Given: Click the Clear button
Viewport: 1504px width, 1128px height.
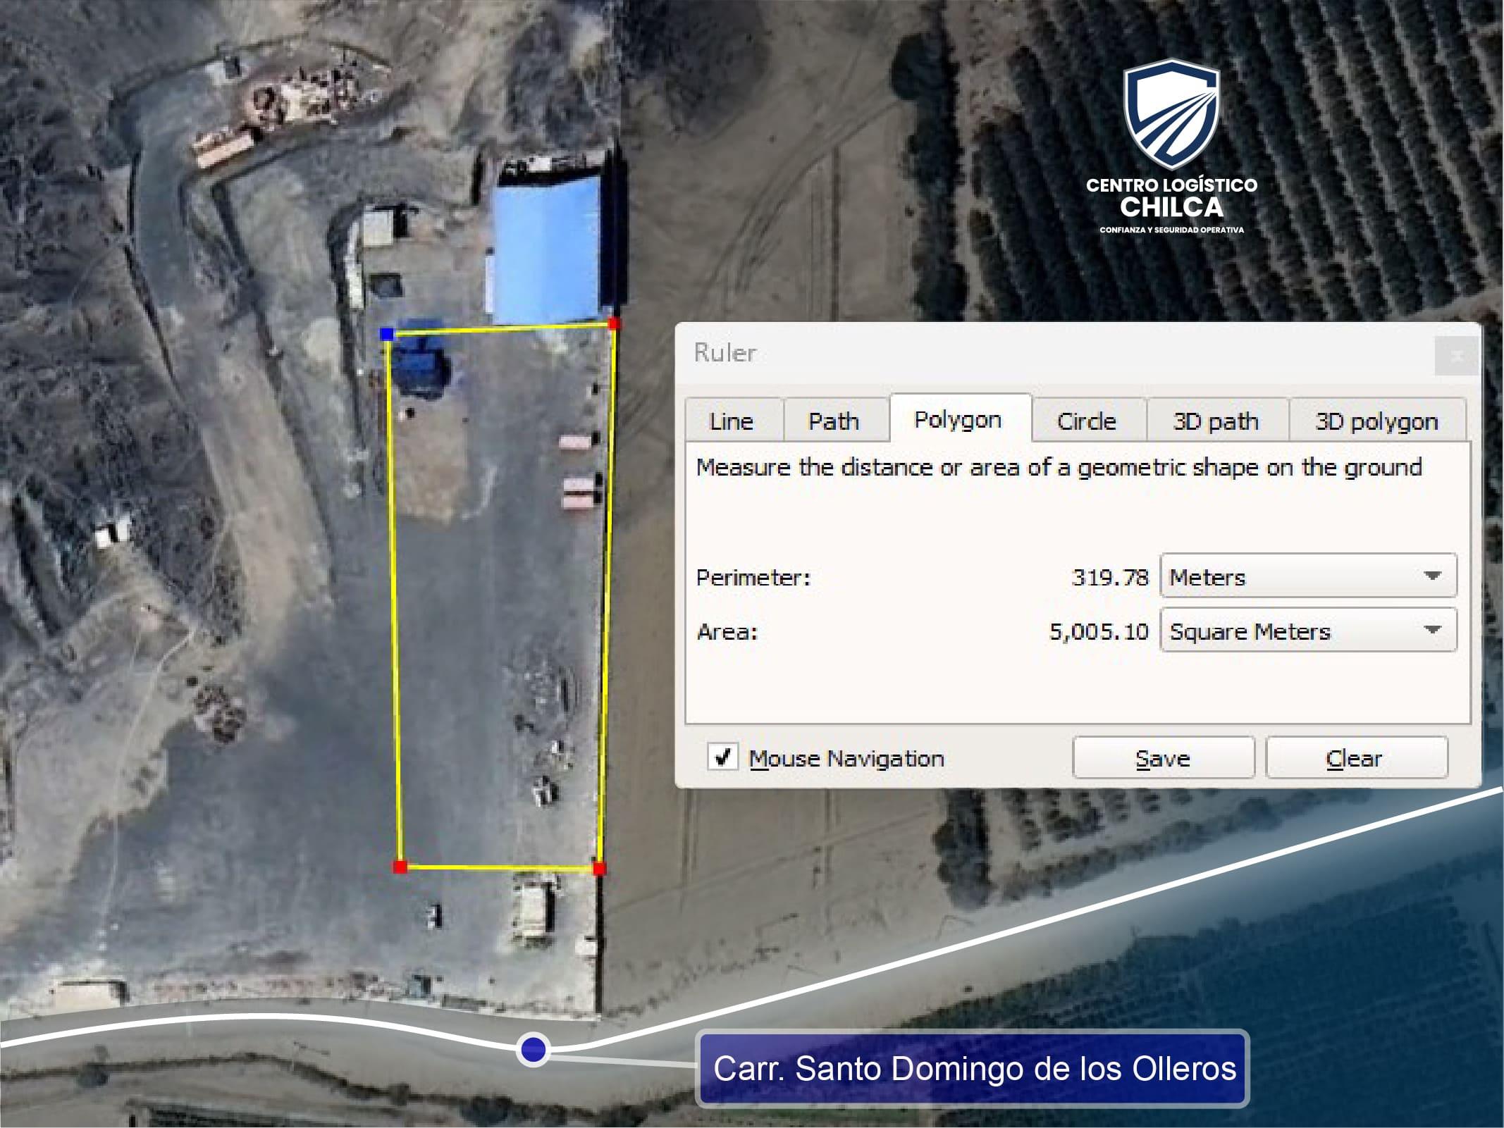Looking at the screenshot, I should coord(1356,757).
